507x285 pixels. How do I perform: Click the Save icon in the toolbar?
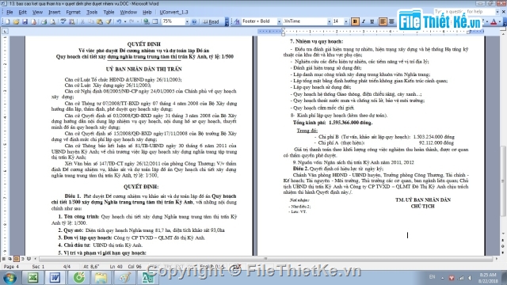[25, 21]
